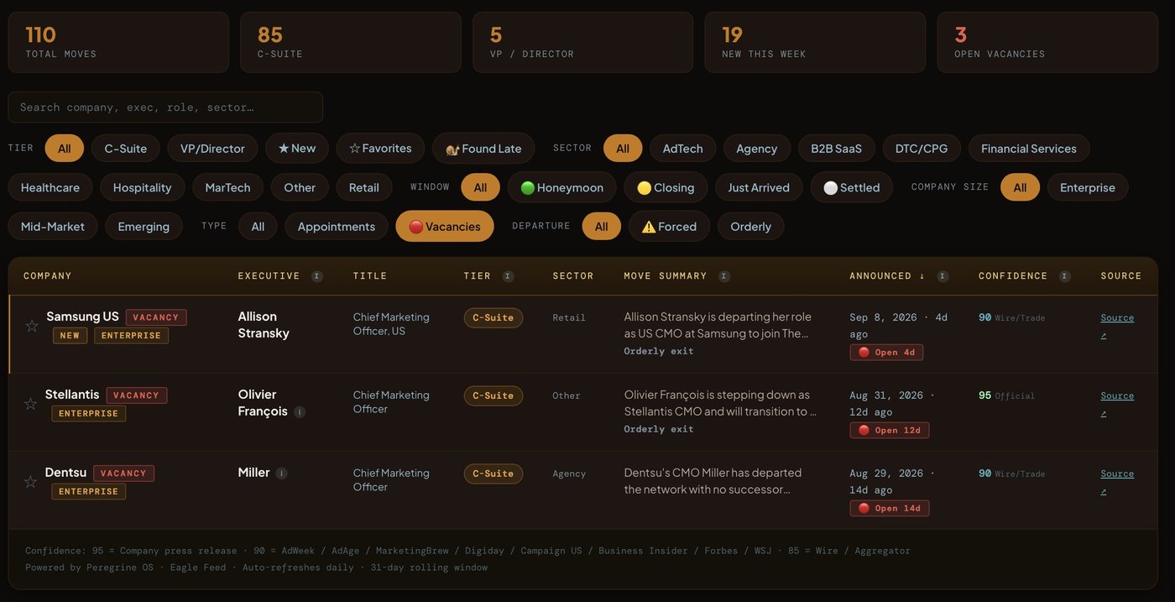Show Appointments type only
This screenshot has width=1175, height=602.
[x=337, y=227]
